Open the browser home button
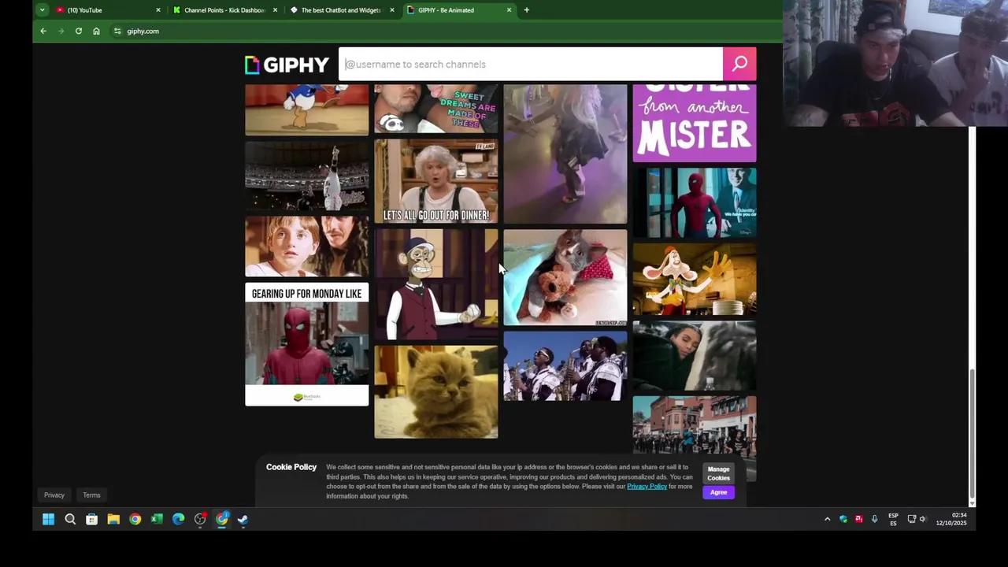1008x567 pixels. (x=96, y=31)
